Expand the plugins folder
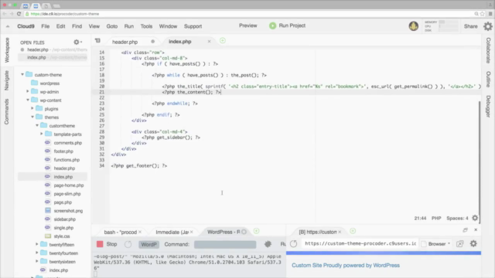 [x=32, y=109]
